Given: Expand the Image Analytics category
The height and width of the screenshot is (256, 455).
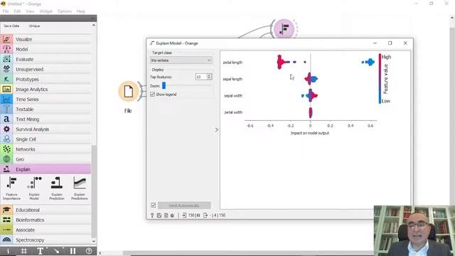Looking at the screenshot, I should click(45, 90).
